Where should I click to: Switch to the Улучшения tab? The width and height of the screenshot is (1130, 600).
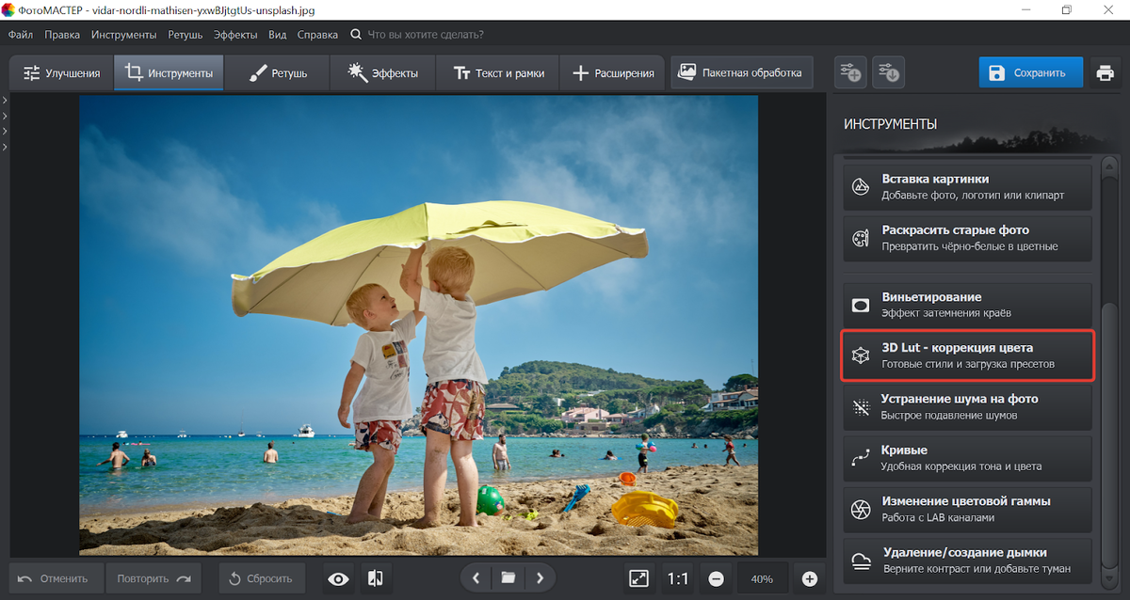[x=61, y=72]
